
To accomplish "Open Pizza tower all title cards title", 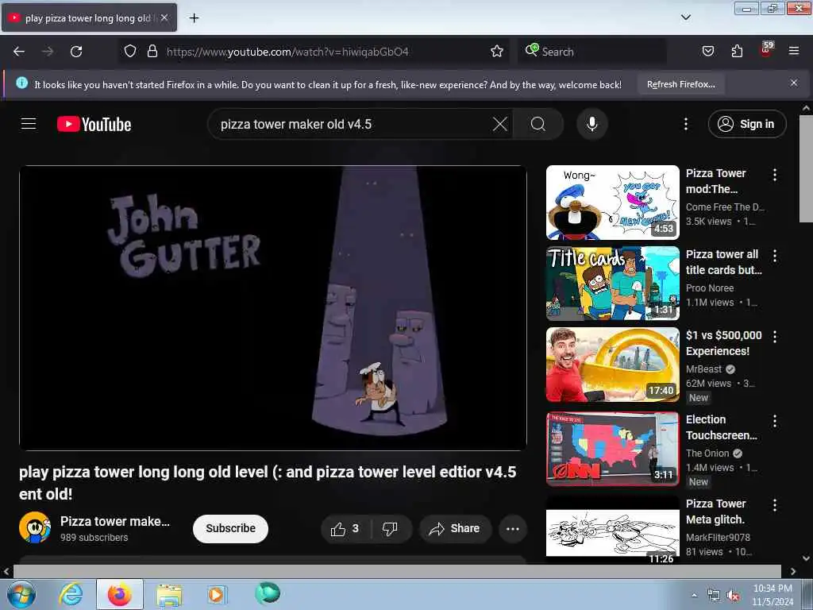I will [724, 262].
